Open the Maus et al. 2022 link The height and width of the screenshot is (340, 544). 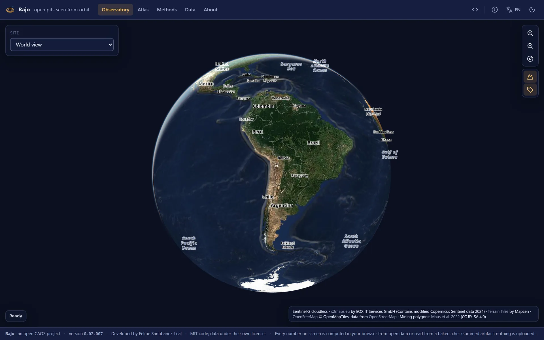(445, 317)
